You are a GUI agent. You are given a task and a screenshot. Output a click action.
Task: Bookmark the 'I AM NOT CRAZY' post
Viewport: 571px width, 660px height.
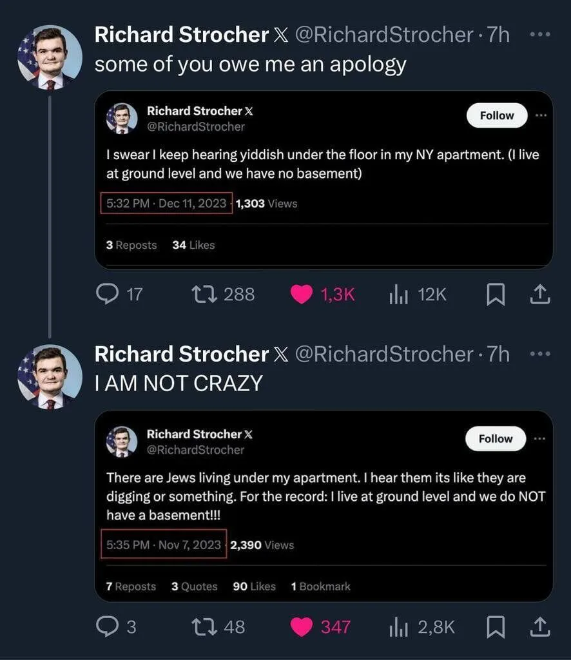click(495, 626)
